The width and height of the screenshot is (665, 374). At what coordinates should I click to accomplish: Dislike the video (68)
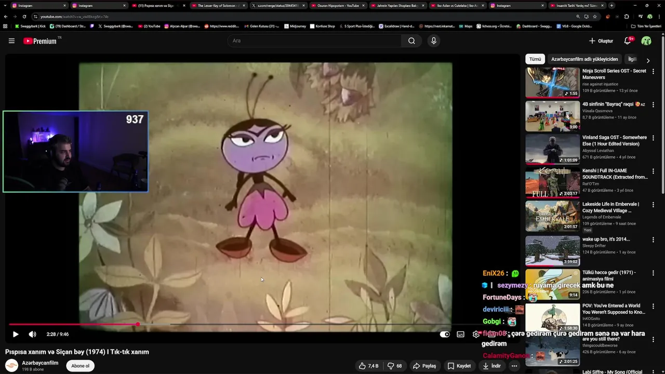(x=395, y=366)
